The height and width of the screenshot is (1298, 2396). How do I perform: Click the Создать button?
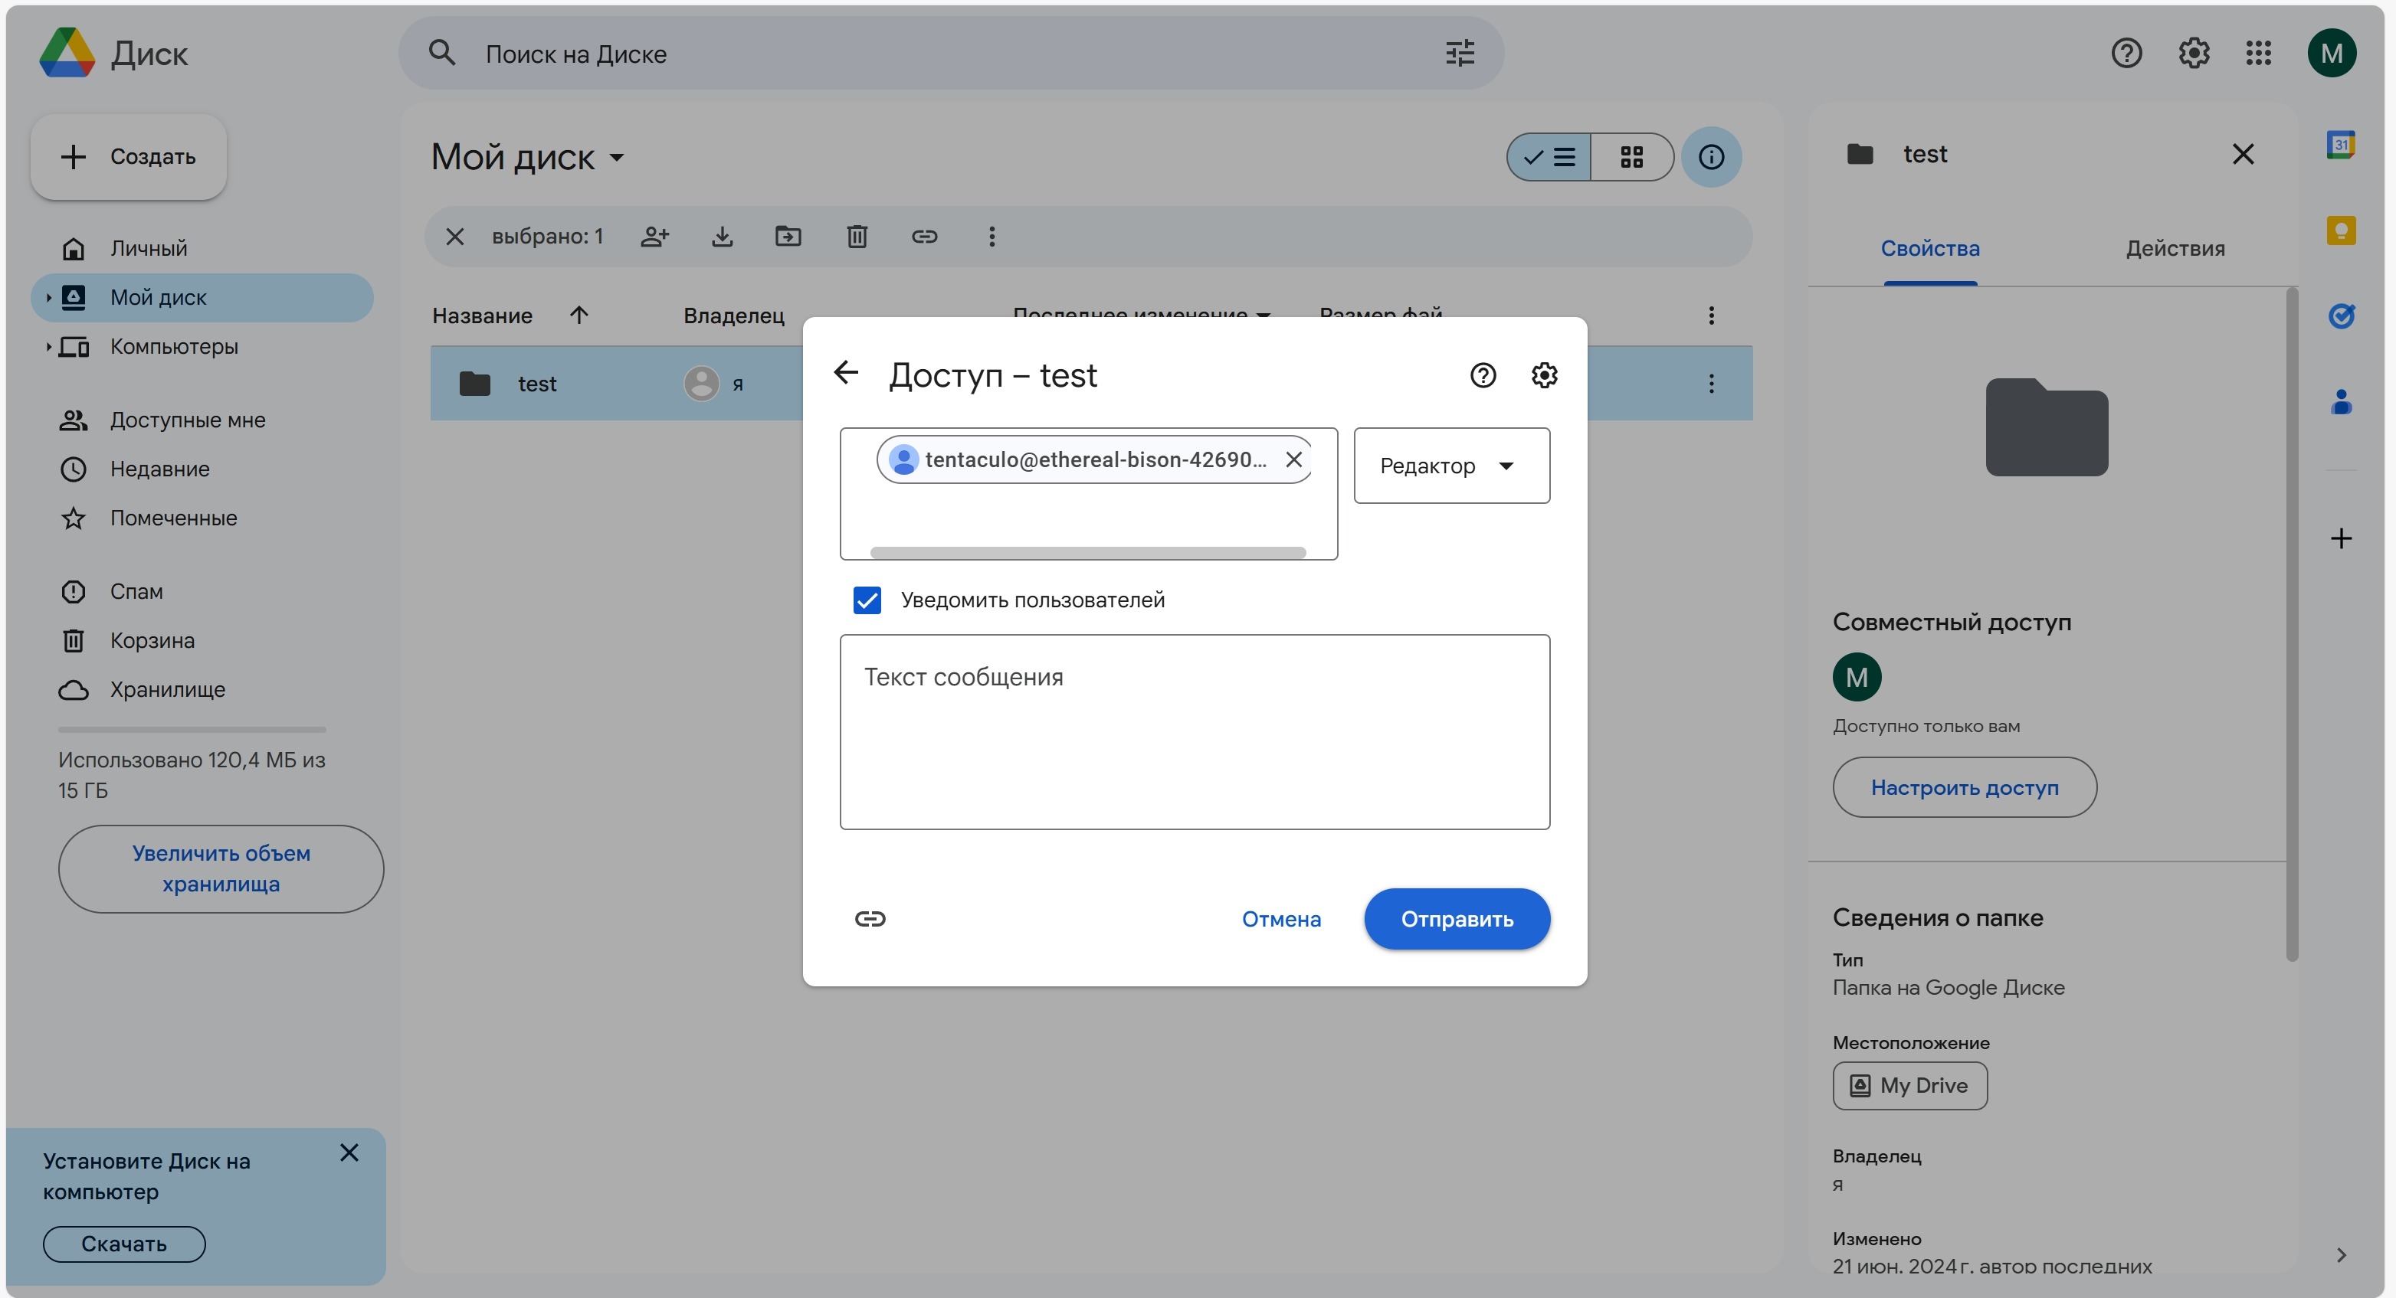(x=129, y=156)
